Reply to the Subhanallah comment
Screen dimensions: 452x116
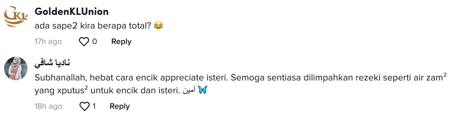(x=119, y=106)
